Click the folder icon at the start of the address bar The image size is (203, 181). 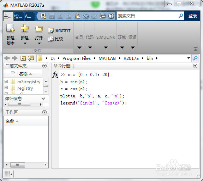click(40, 58)
